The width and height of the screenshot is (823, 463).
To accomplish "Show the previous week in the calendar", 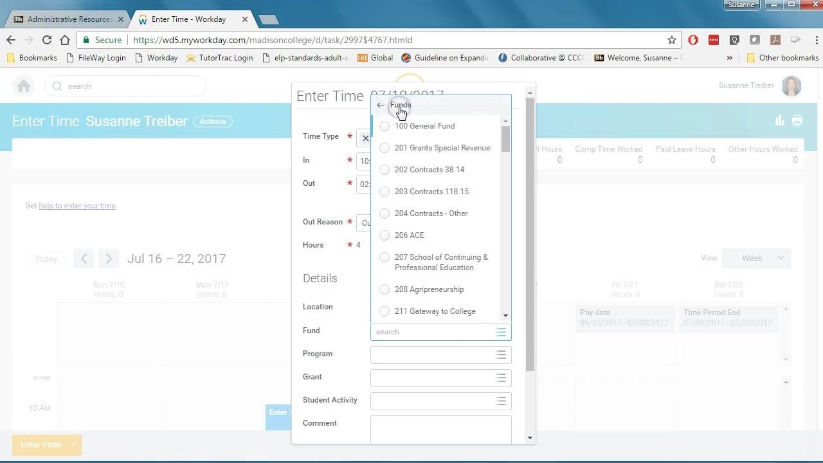I will point(84,259).
